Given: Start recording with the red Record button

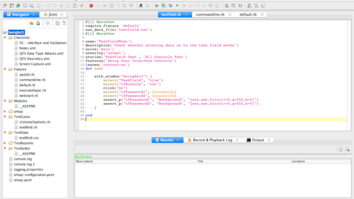Looking at the screenshot, I should [91, 6].
